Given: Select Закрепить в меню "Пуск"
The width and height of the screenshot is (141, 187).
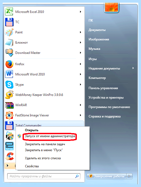Looking at the screenshot, I should [x=44, y=150].
